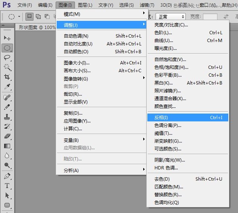Select the Pen tool

click(7, 176)
